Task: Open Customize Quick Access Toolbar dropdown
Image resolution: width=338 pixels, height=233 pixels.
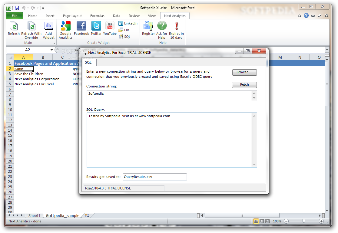Action: click(x=43, y=8)
